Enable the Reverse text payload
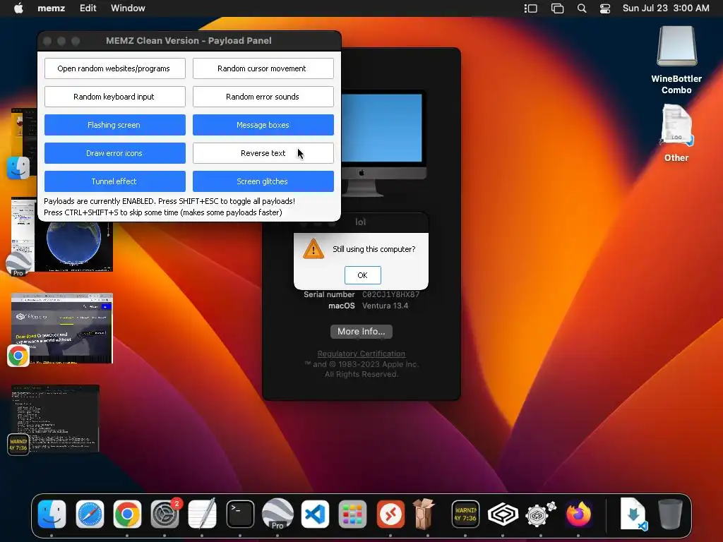The width and height of the screenshot is (723, 542). tap(263, 153)
